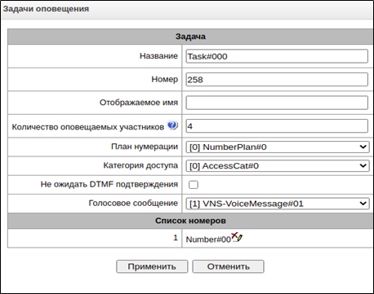Viewport: 374px width, 294px height.
Task: Click the Применить button
Action: [x=152, y=266]
